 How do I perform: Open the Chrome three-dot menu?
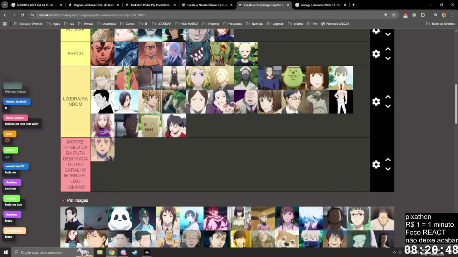click(x=453, y=15)
